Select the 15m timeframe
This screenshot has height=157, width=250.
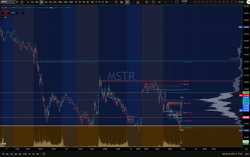pos(66,2)
